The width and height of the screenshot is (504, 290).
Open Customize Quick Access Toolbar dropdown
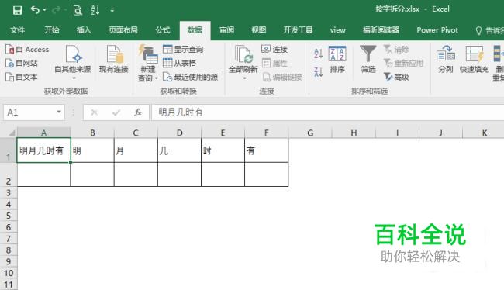pos(112,10)
